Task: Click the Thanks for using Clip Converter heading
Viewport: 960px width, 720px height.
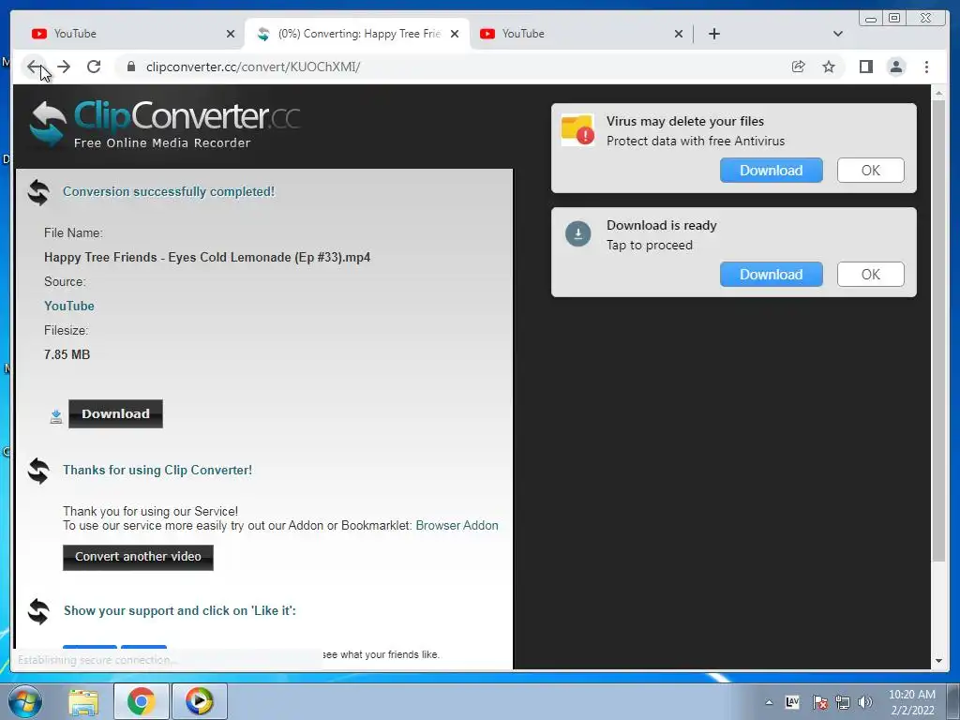Action: pyautogui.click(x=157, y=471)
